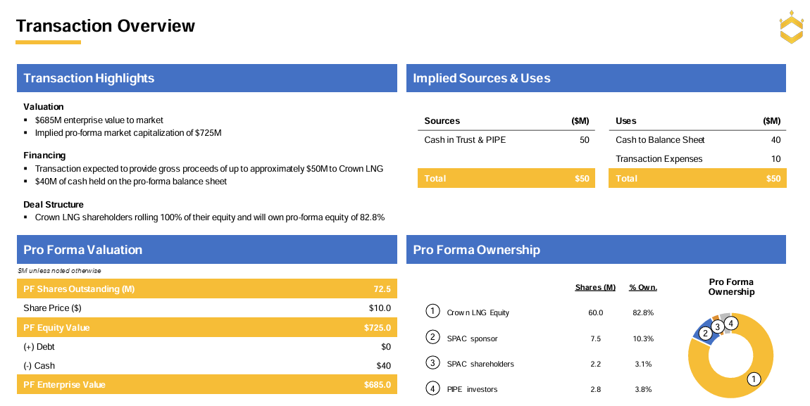Screen dimensions: 810x406
Task: Click the value 40 for Cash to Balance Sheet
Action: coord(775,140)
